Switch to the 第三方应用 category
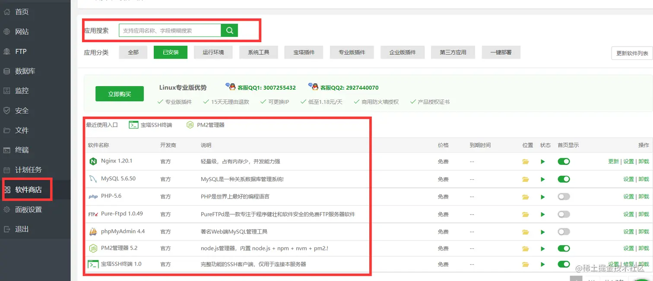This screenshot has height=281, width=653. point(453,52)
